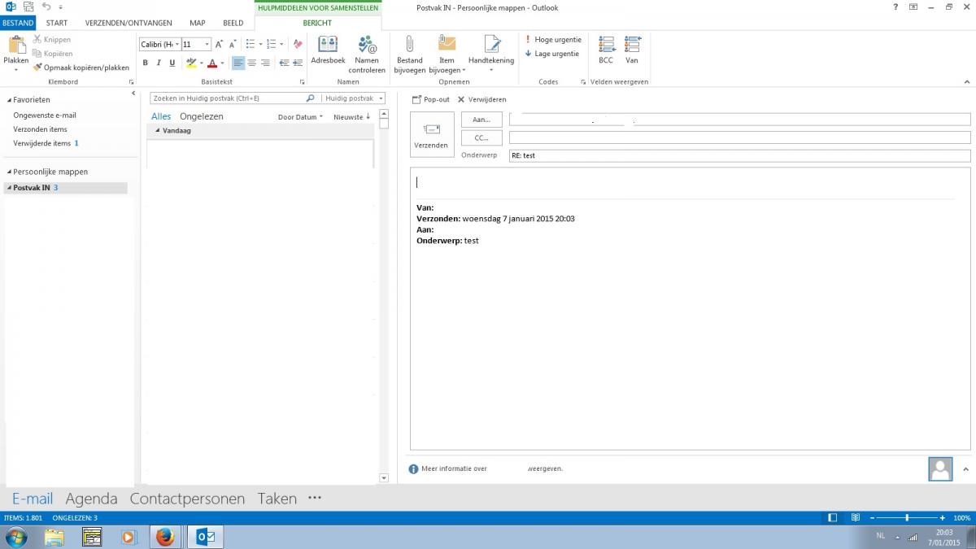The image size is (976, 549).
Task: Increase font size with the grow icon
Action: [x=220, y=44]
